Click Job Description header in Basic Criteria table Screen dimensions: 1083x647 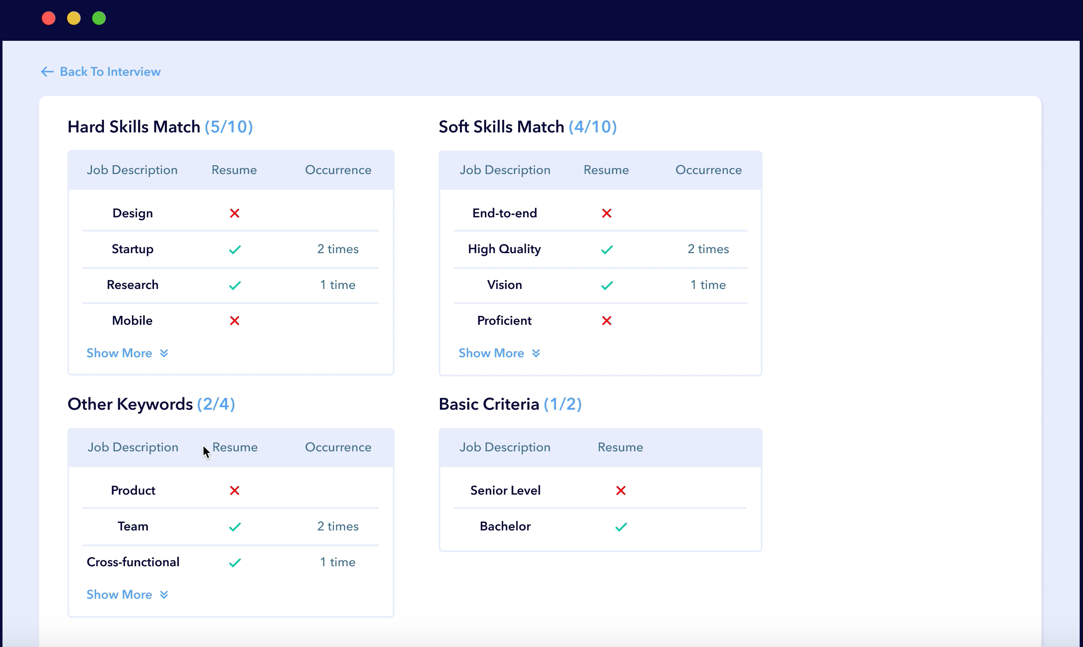(505, 447)
